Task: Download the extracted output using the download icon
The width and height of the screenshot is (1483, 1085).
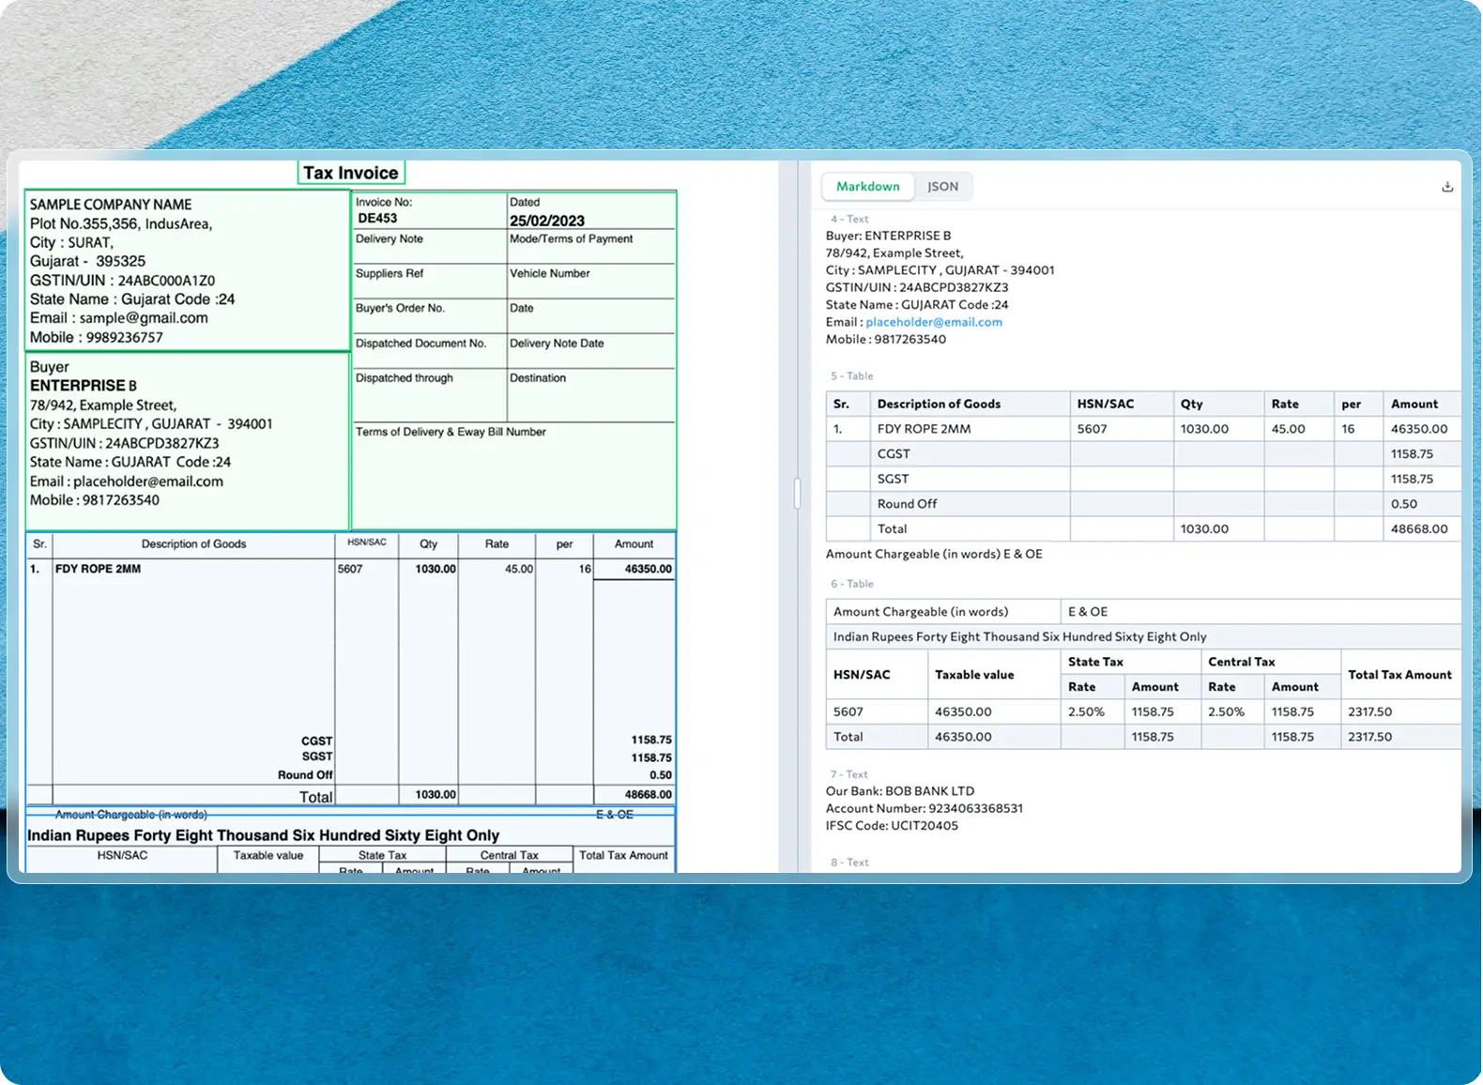Action: 1446,187
